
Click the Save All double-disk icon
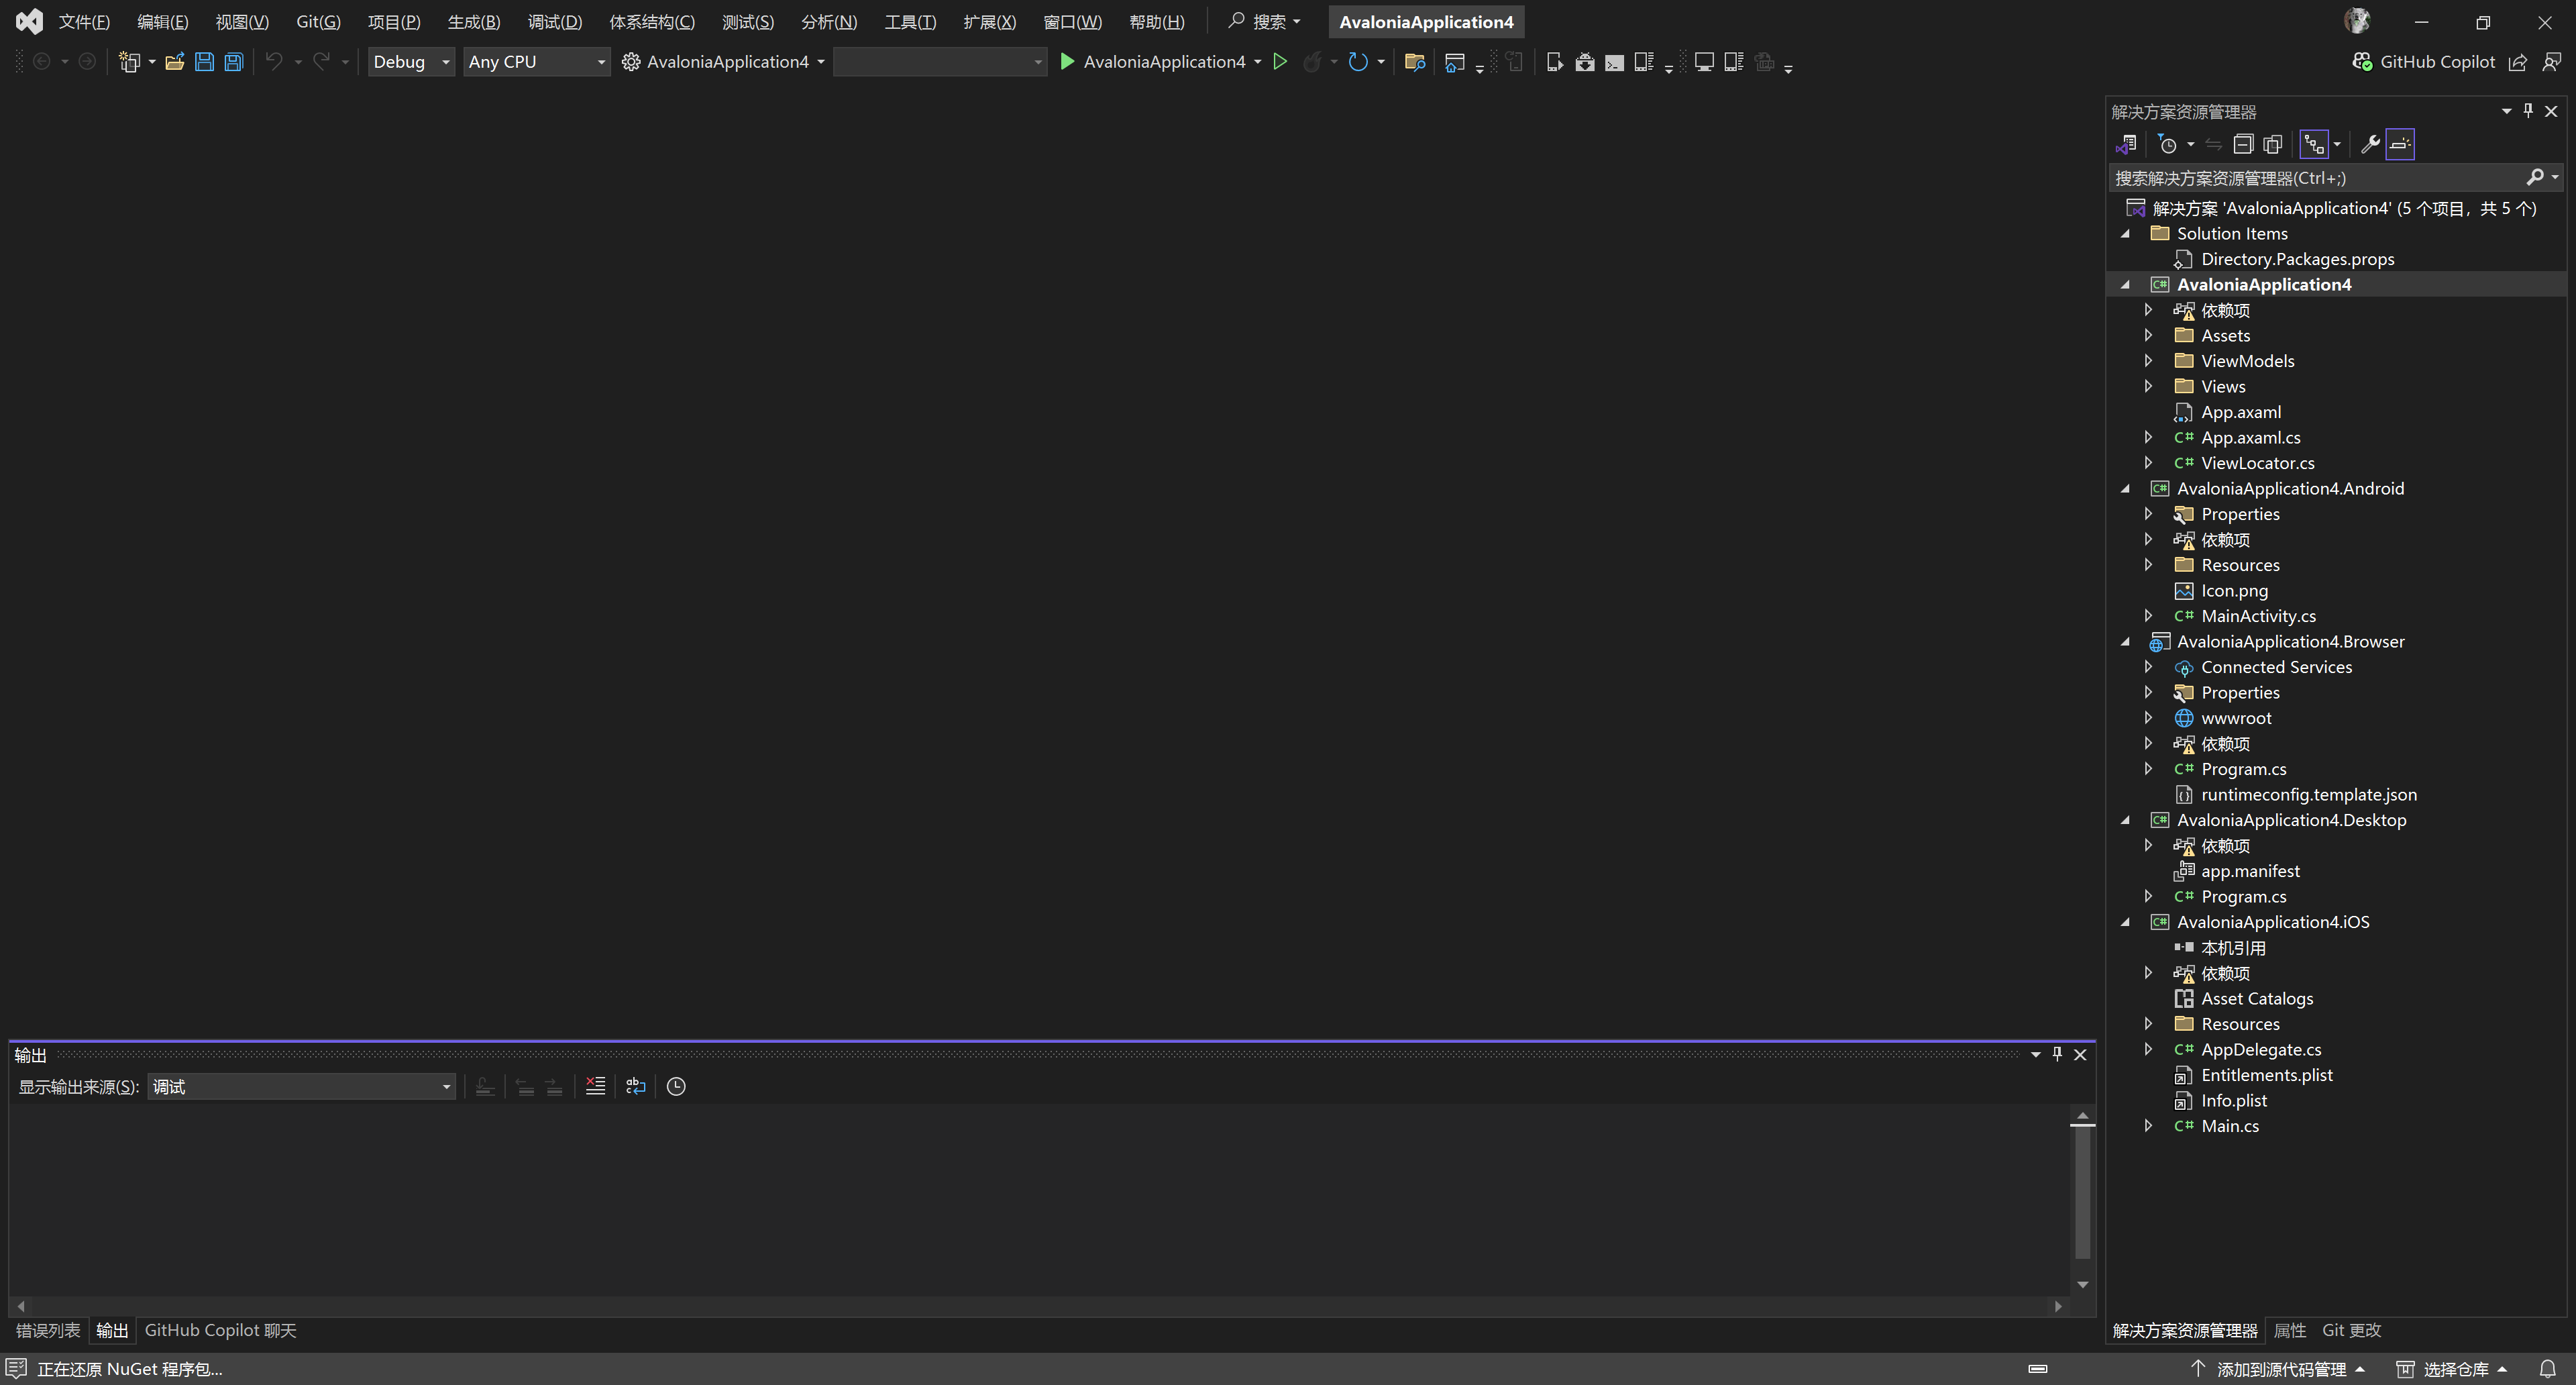[233, 62]
